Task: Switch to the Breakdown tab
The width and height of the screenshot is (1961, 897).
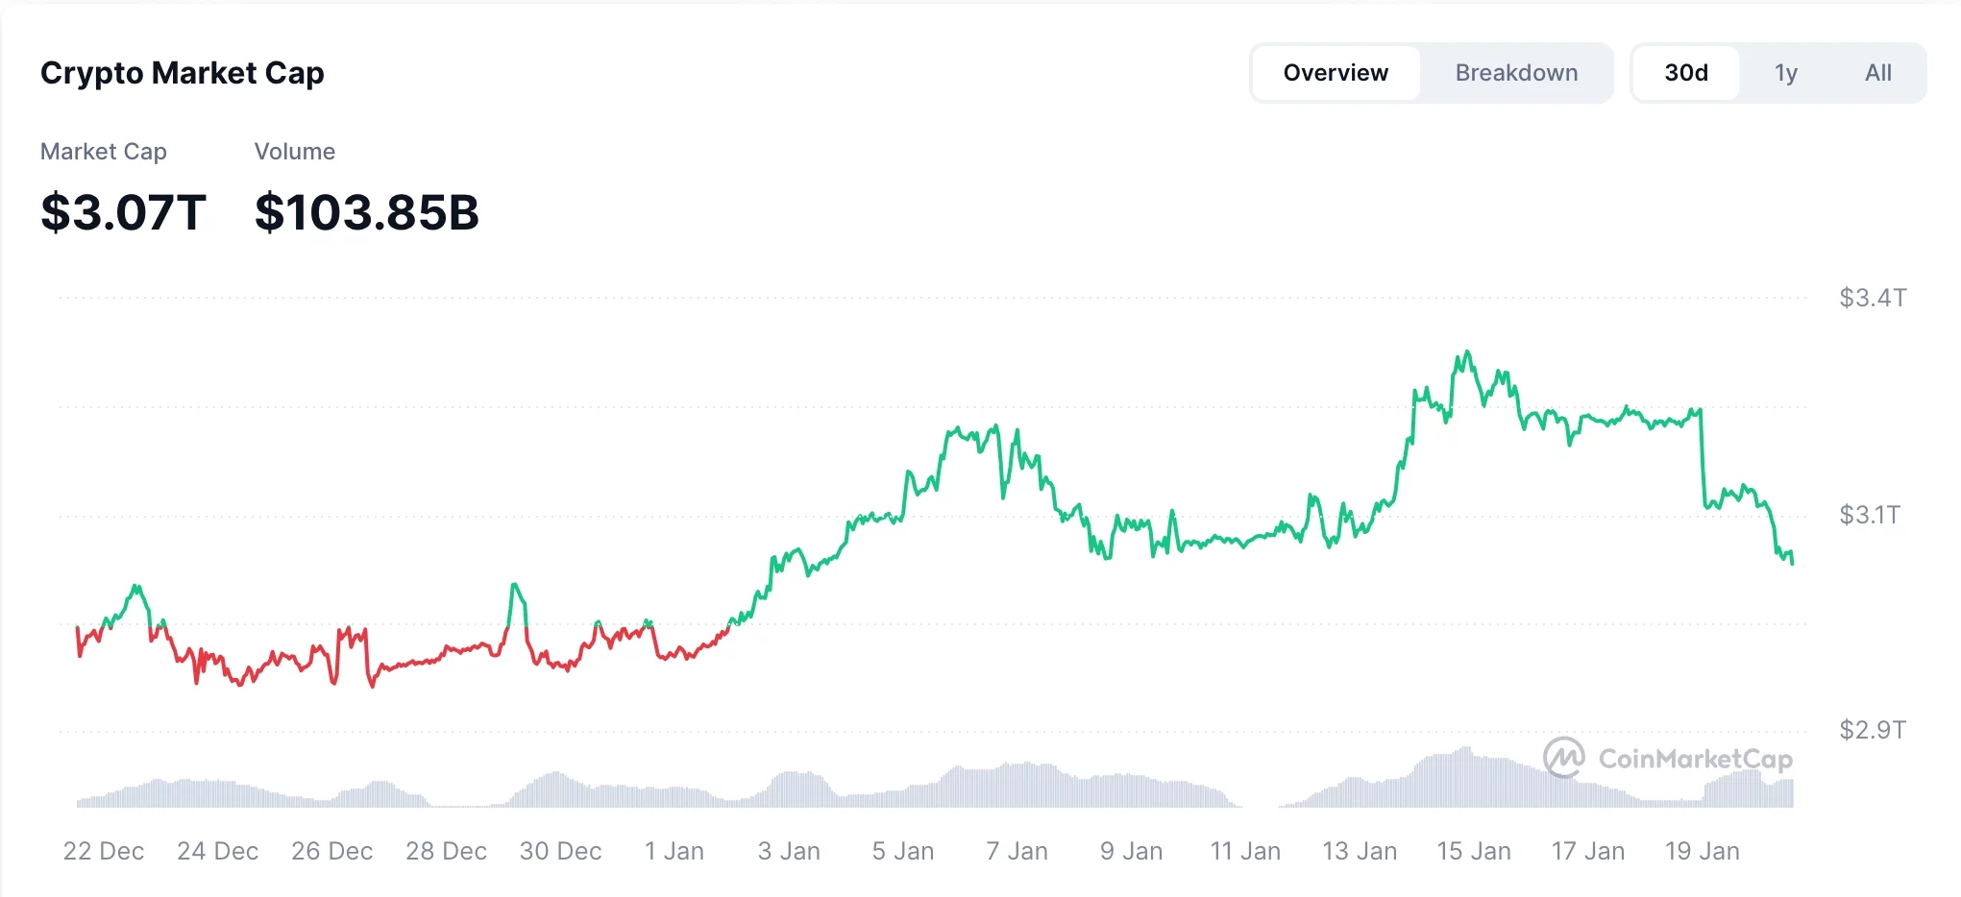Action: pyautogui.click(x=1516, y=72)
